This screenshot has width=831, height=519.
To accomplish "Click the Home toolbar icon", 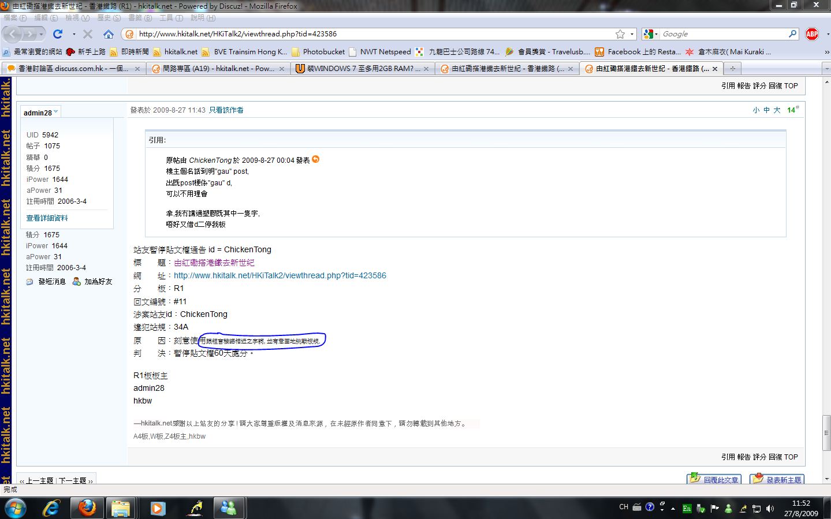I will pos(108,34).
